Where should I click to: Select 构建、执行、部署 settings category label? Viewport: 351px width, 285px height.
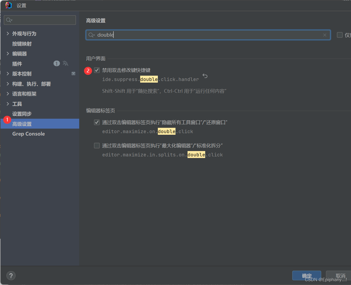click(x=32, y=84)
